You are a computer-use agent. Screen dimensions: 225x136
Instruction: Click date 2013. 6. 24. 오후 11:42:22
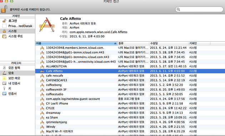point(168,108)
